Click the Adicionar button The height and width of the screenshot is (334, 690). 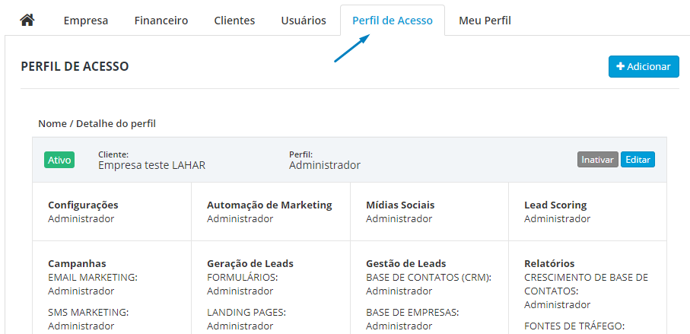pos(644,66)
